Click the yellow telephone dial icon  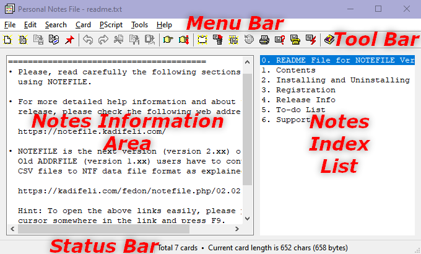tap(295, 40)
